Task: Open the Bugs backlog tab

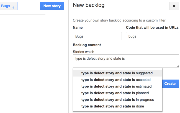Action: (x=7, y=6)
